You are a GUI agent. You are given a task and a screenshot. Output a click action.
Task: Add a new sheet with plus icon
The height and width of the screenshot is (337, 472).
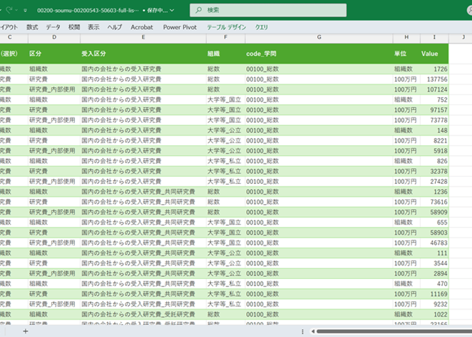coord(26,331)
